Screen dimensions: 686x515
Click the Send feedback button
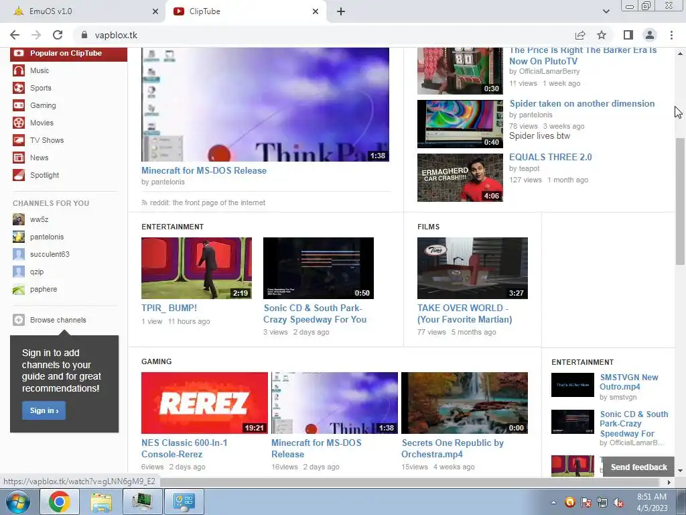point(638,467)
